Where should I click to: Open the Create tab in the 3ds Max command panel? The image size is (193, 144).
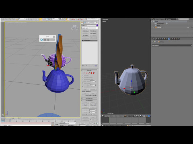(x=82, y=22)
